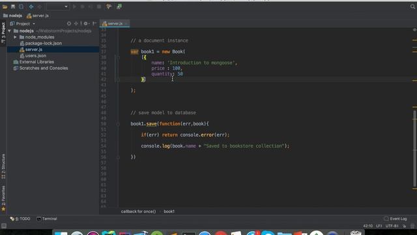The width and height of the screenshot is (417, 235).
Task: Expand the node_modules folder
Action: [15, 37]
